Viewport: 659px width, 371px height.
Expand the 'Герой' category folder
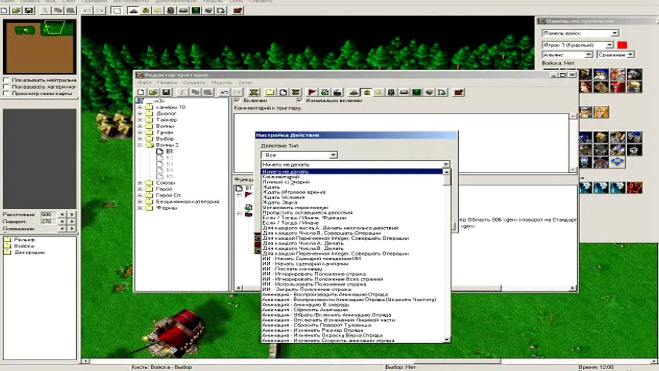click(140, 189)
